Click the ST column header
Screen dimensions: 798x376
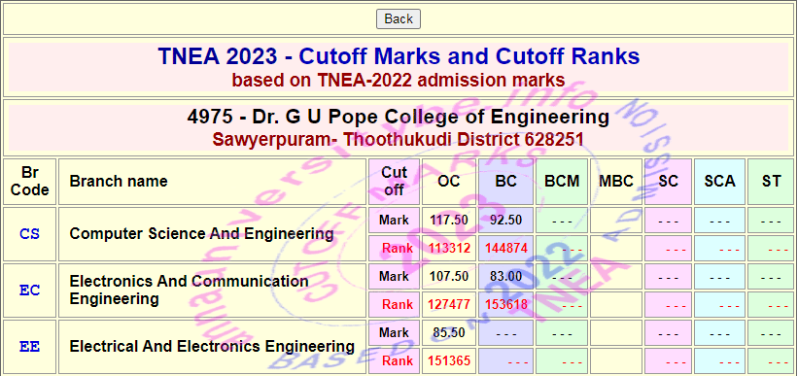[x=771, y=181]
